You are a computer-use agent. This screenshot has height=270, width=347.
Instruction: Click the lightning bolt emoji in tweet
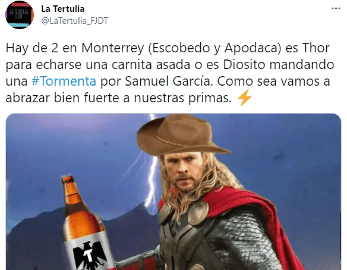coord(244,98)
